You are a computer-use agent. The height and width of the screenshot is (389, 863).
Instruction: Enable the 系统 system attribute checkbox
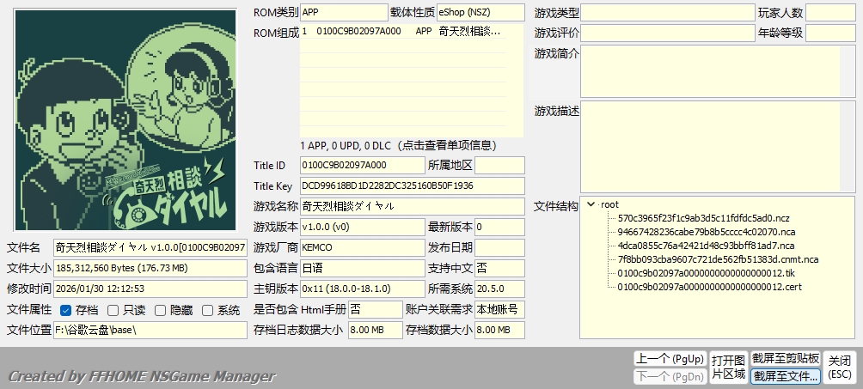(x=207, y=310)
